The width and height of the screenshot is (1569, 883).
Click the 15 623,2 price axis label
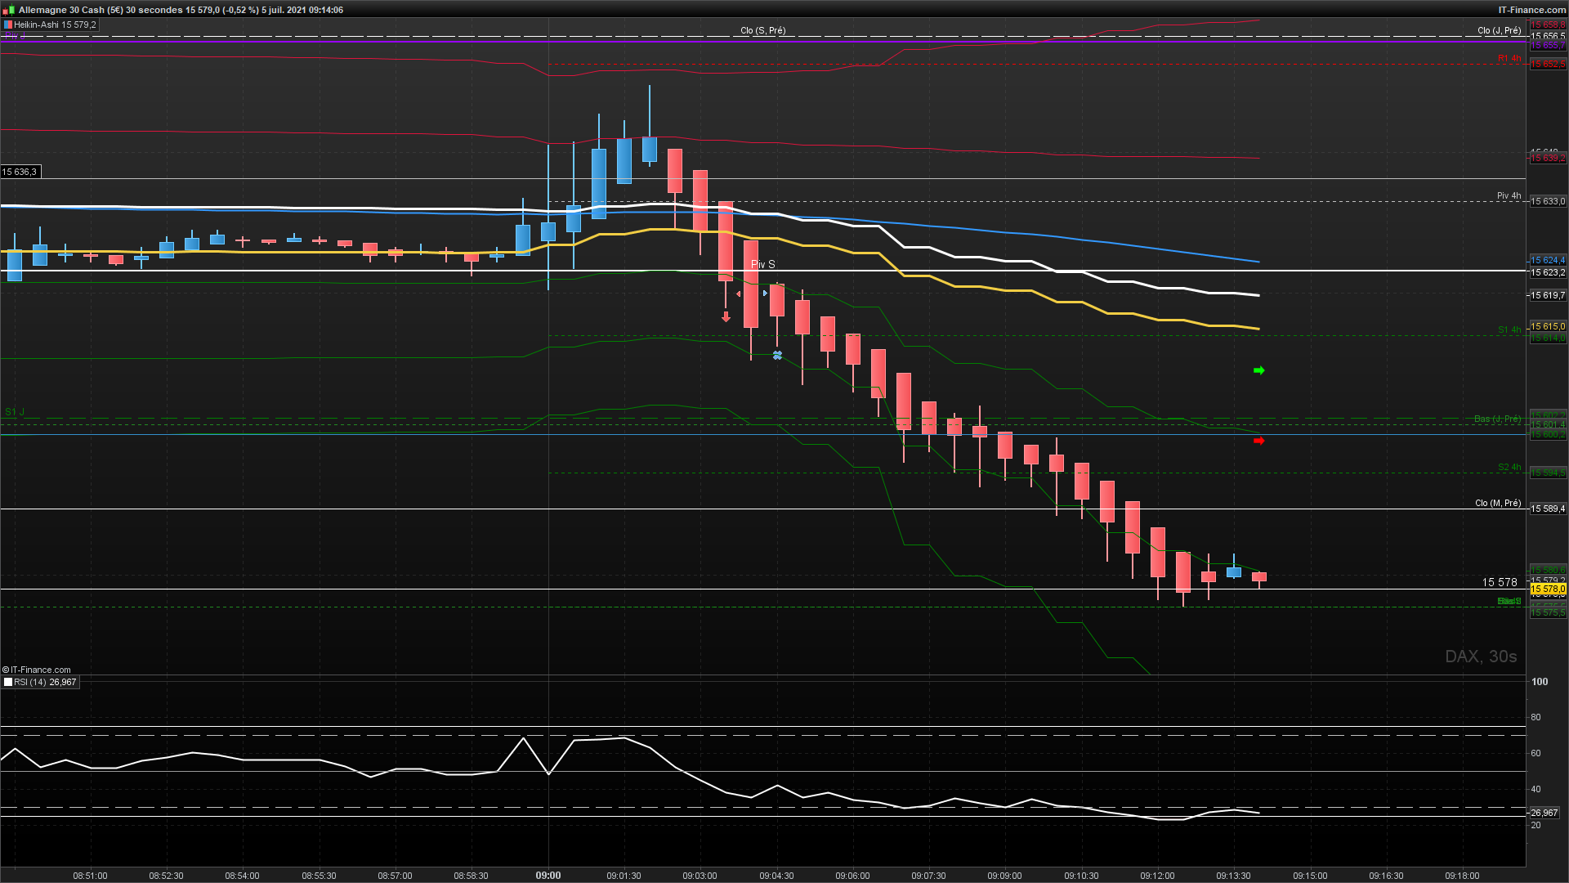[1548, 272]
